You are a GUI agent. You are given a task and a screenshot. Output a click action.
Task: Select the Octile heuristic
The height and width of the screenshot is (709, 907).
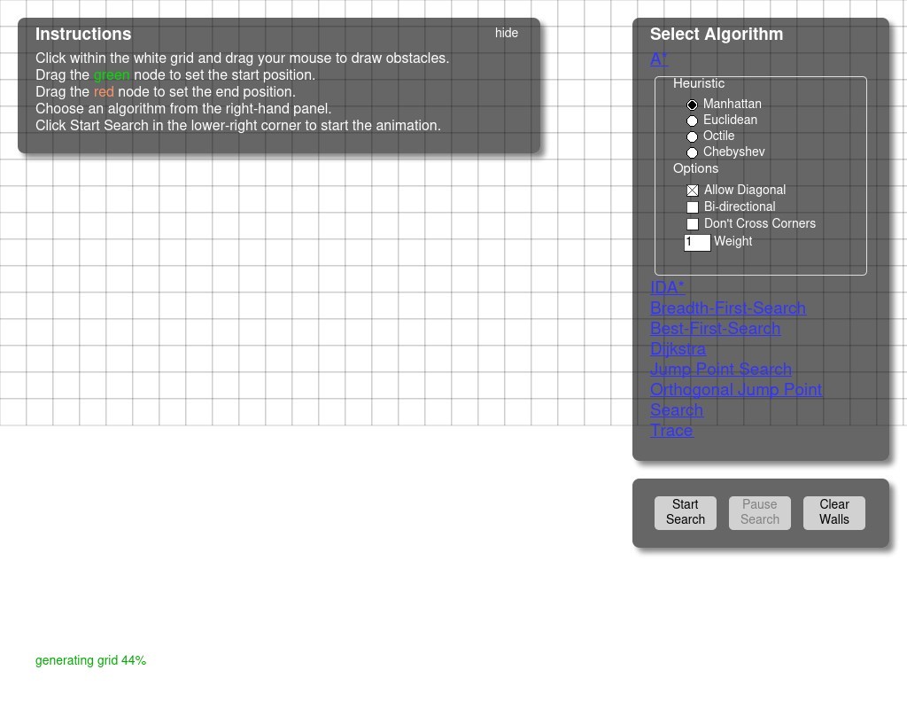coord(693,136)
